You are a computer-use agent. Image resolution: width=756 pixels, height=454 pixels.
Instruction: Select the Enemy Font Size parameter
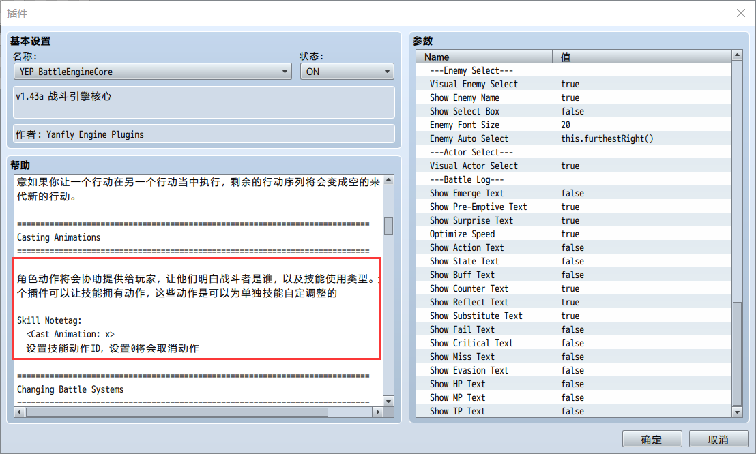pyautogui.click(x=574, y=125)
